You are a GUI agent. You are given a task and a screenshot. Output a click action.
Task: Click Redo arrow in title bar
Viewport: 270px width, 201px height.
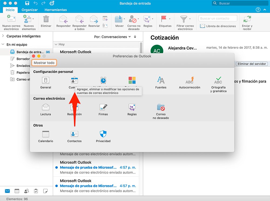pos(43,3)
